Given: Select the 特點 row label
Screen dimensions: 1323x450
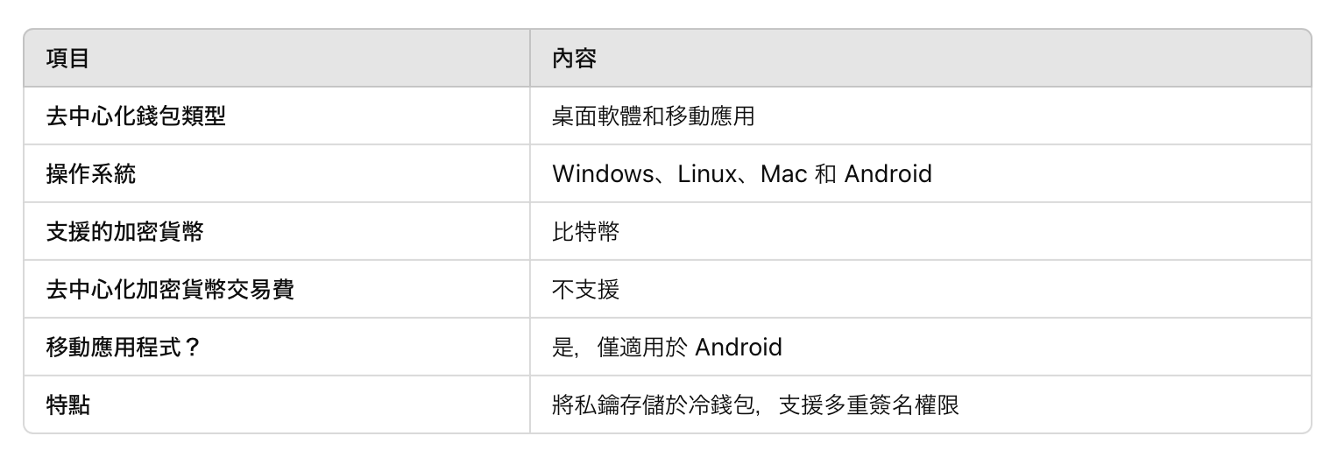Looking at the screenshot, I should click(68, 404).
